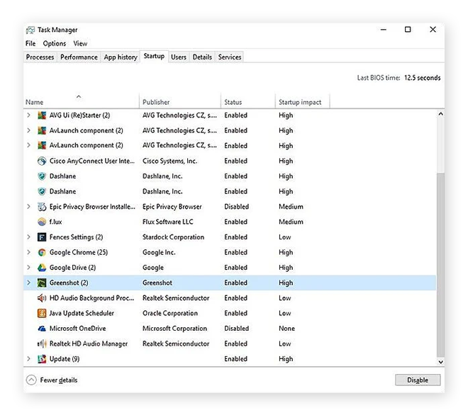The height and width of the screenshot is (415, 468).
Task: Select the Startup tab
Action: [x=154, y=56]
